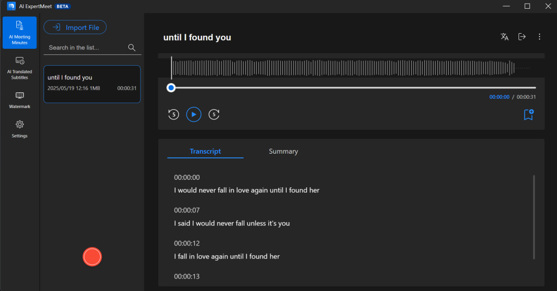This screenshot has width=557, height=291.
Task: Click the Import File button
Action: coord(75,27)
